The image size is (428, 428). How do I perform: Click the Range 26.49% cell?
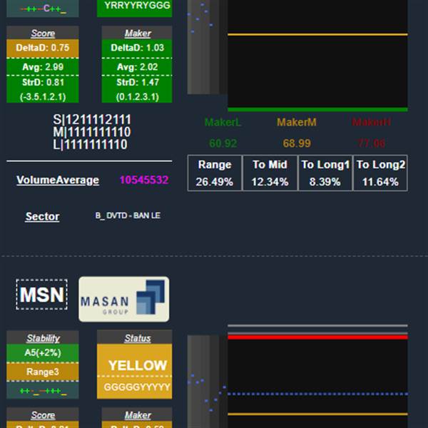(215, 173)
